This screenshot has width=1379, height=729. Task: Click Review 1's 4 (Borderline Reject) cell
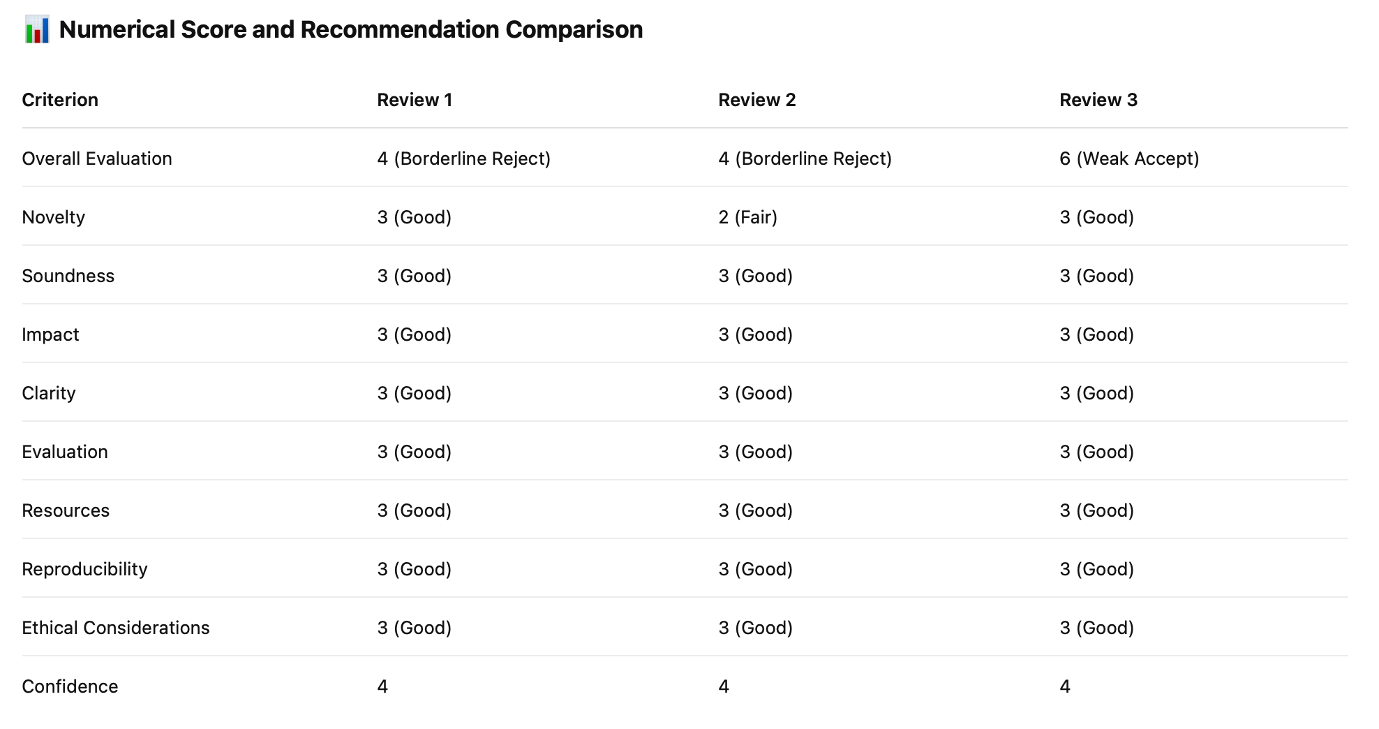(x=464, y=159)
